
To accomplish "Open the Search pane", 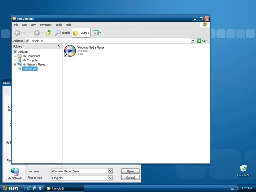I will click(62, 33).
